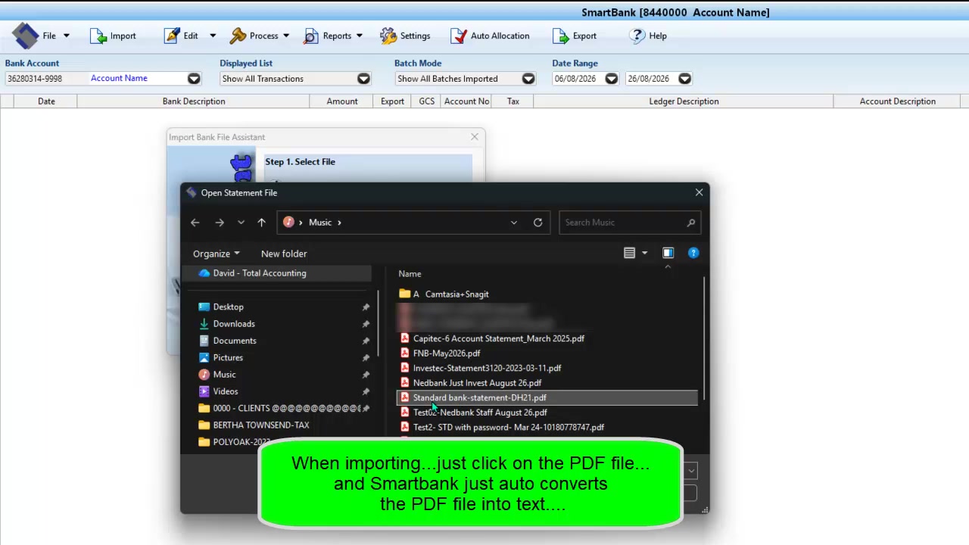Open the SmartBank File menu
This screenshot has height=545, width=969.
click(40, 36)
